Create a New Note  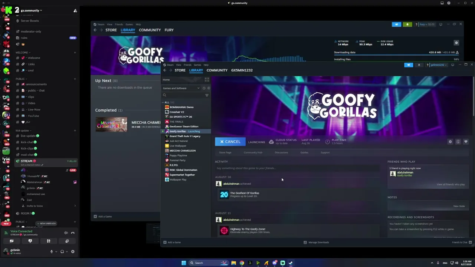pyautogui.click(x=459, y=206)
